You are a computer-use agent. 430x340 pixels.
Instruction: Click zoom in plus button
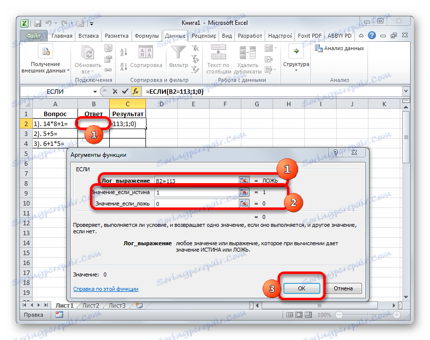click(397, 315)
